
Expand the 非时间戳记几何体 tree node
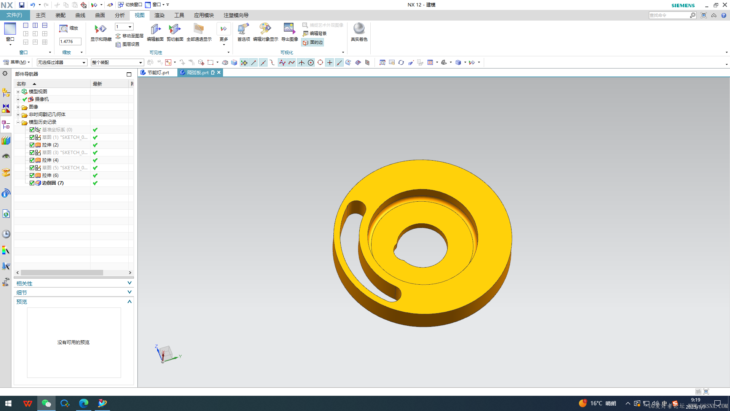pyautogui.click(x=18, y=115)
